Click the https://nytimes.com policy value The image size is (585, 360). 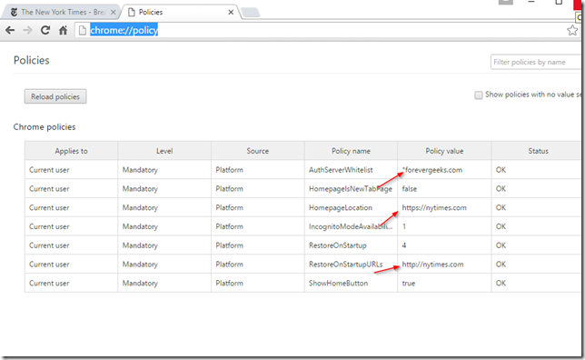(x=434, y=207)
